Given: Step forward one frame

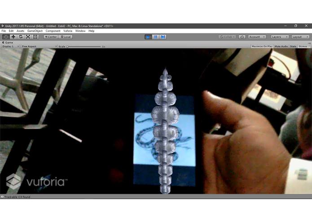Looking at the screenshot, I should tap(163, 37).
